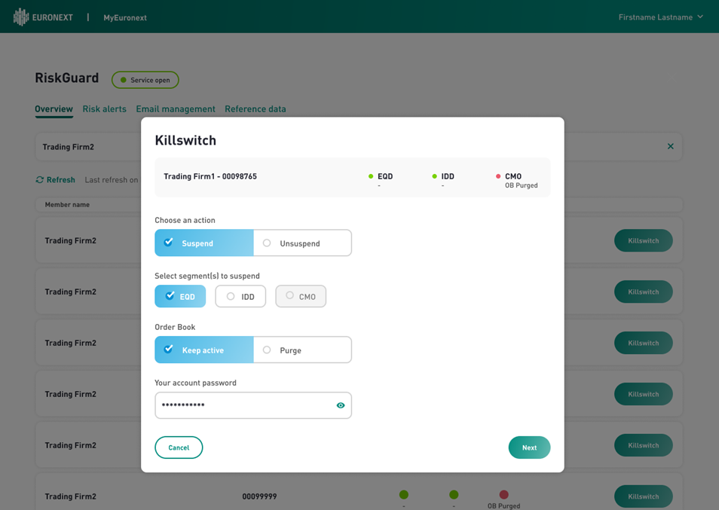Viewport: 719px width, 510px height.
Task: Clear the Trading Firm2 filter with X icon
Action: [x=671, y=146]
